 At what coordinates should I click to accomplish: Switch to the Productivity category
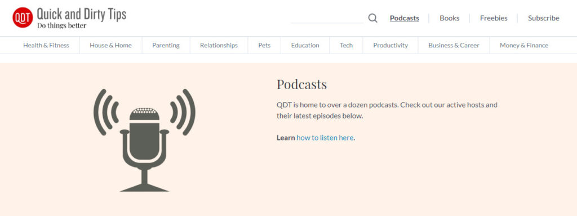click(390, 45)
